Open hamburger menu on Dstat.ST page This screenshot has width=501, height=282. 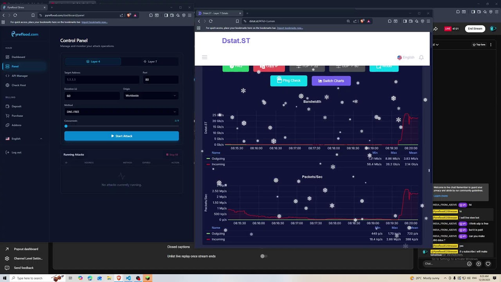[204, 57]
